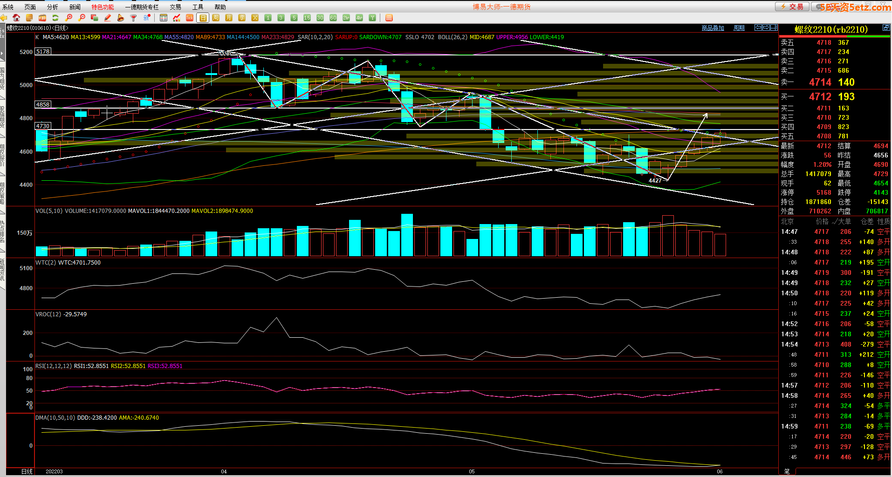Open the filter funnel icon
The width and height of the screenshot is (892, 477).
pyautogui.click(x=134, y=18)
